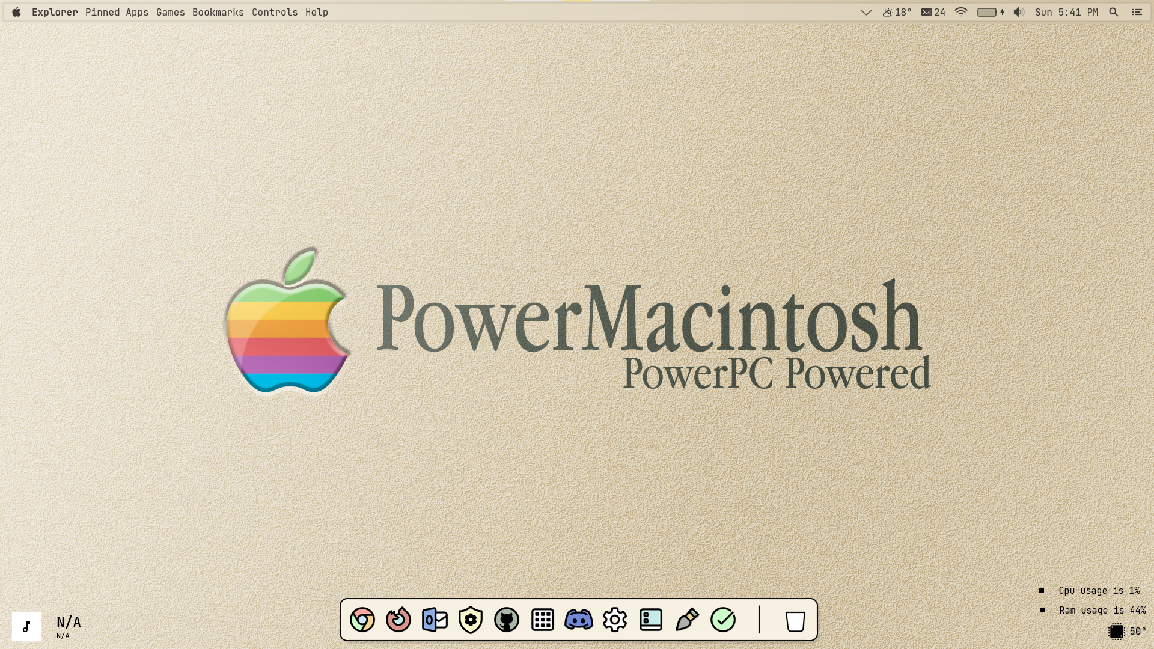Mute sound via the speaker icon

[x=1019, y=12]
